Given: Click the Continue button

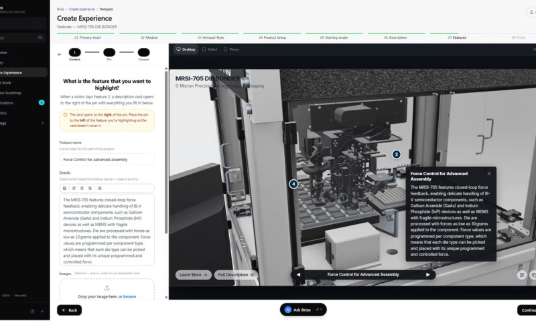Looking at the screenshot, I should (x=527, y=310).
